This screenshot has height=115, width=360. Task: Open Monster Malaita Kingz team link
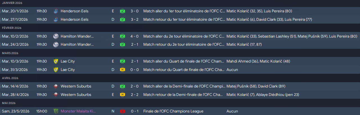tap(78, 111)
